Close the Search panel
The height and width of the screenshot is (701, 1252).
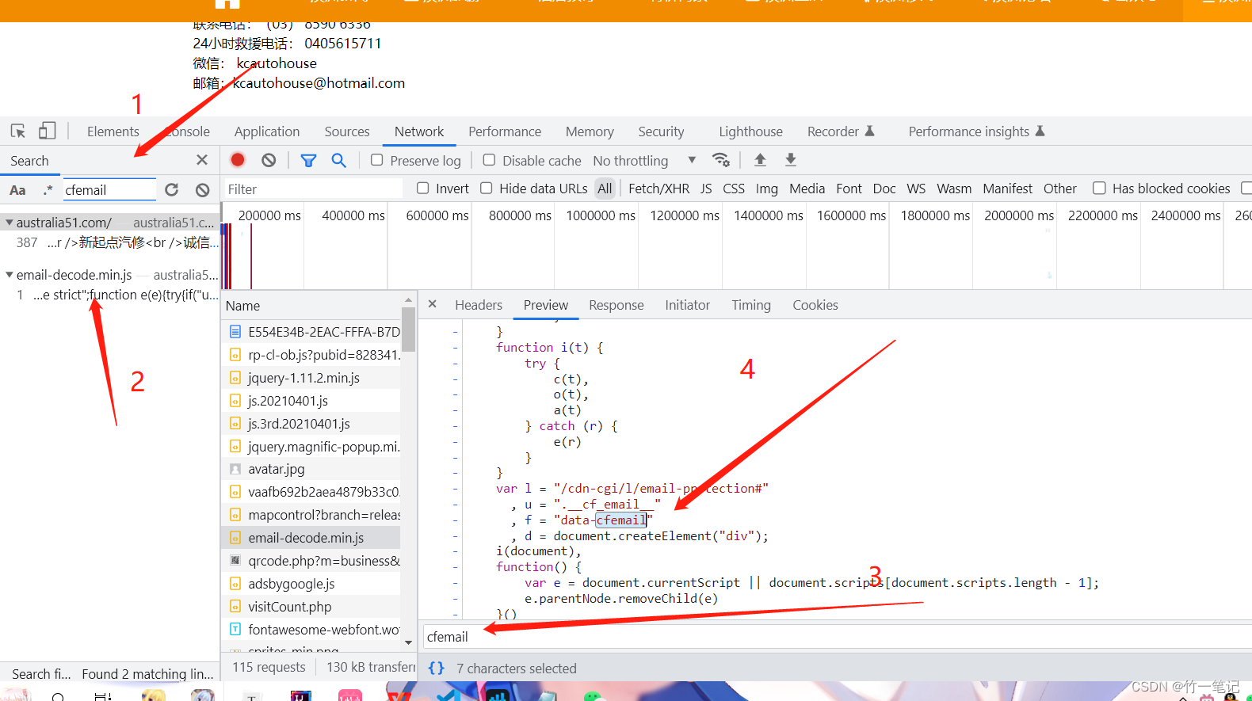pyautogui.click(x=202, y=160)
